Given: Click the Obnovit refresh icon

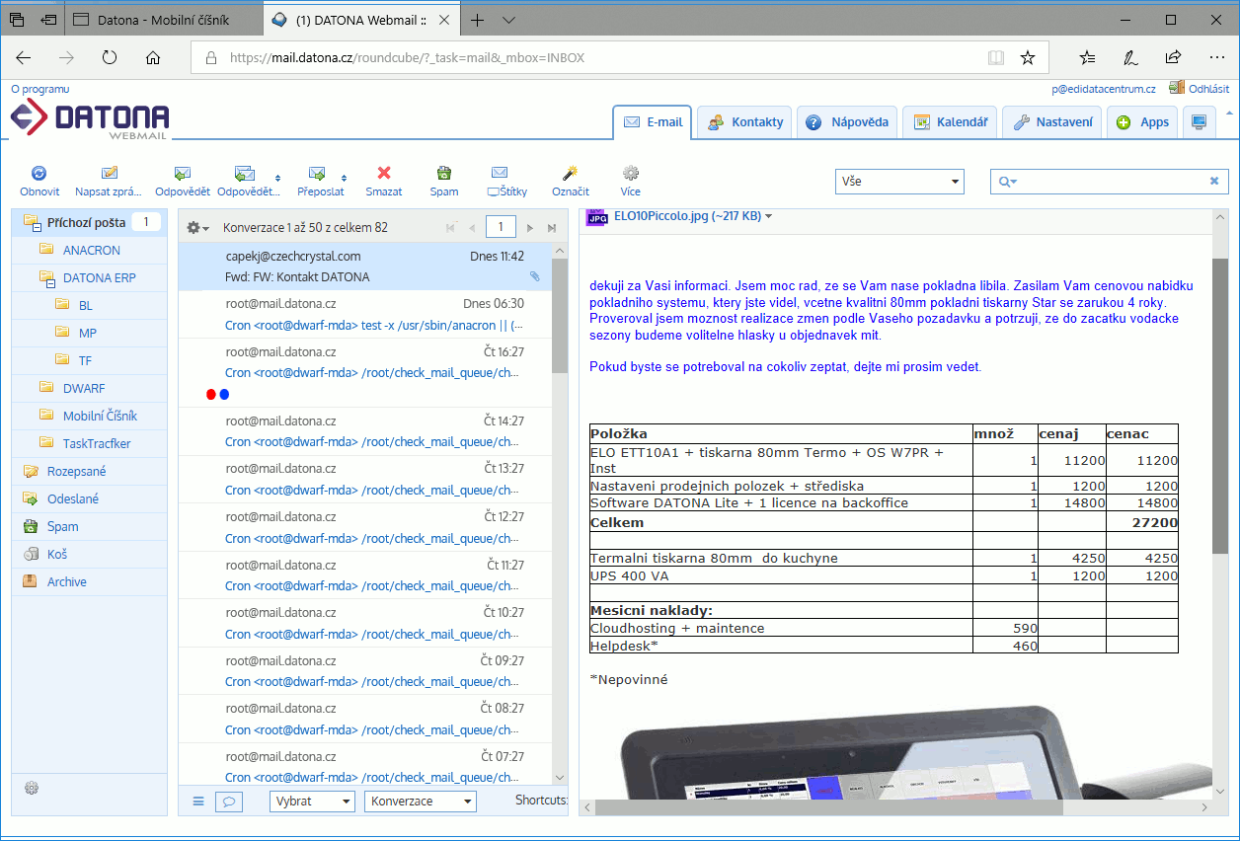Looking at the screenshot, I should tap(39, 173).
